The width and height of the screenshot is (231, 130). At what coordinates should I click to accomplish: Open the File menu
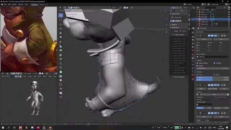coord(5,4)
